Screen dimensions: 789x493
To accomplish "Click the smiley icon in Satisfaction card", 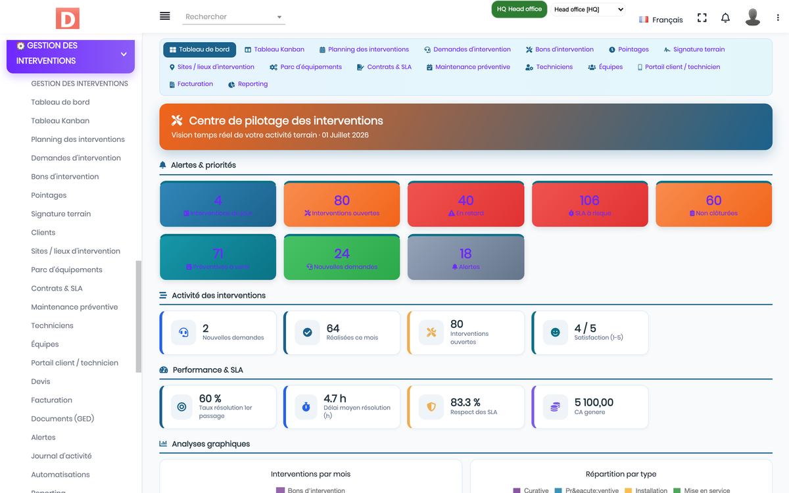I will 555,333.
